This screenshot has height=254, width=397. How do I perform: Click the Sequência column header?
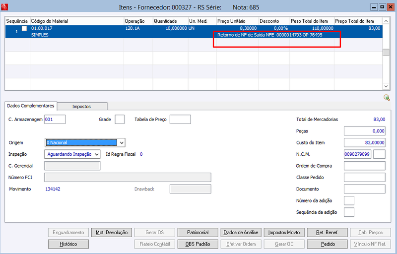17,21
